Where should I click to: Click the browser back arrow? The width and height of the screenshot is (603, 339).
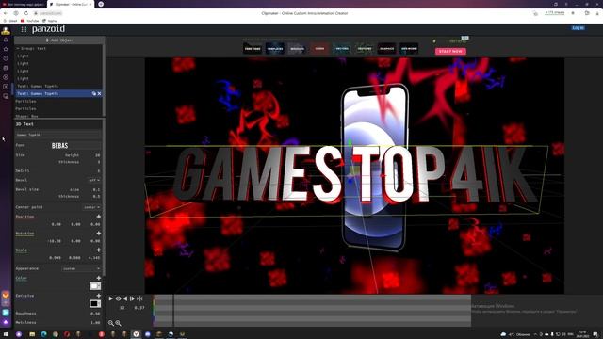tap(6, 13)
